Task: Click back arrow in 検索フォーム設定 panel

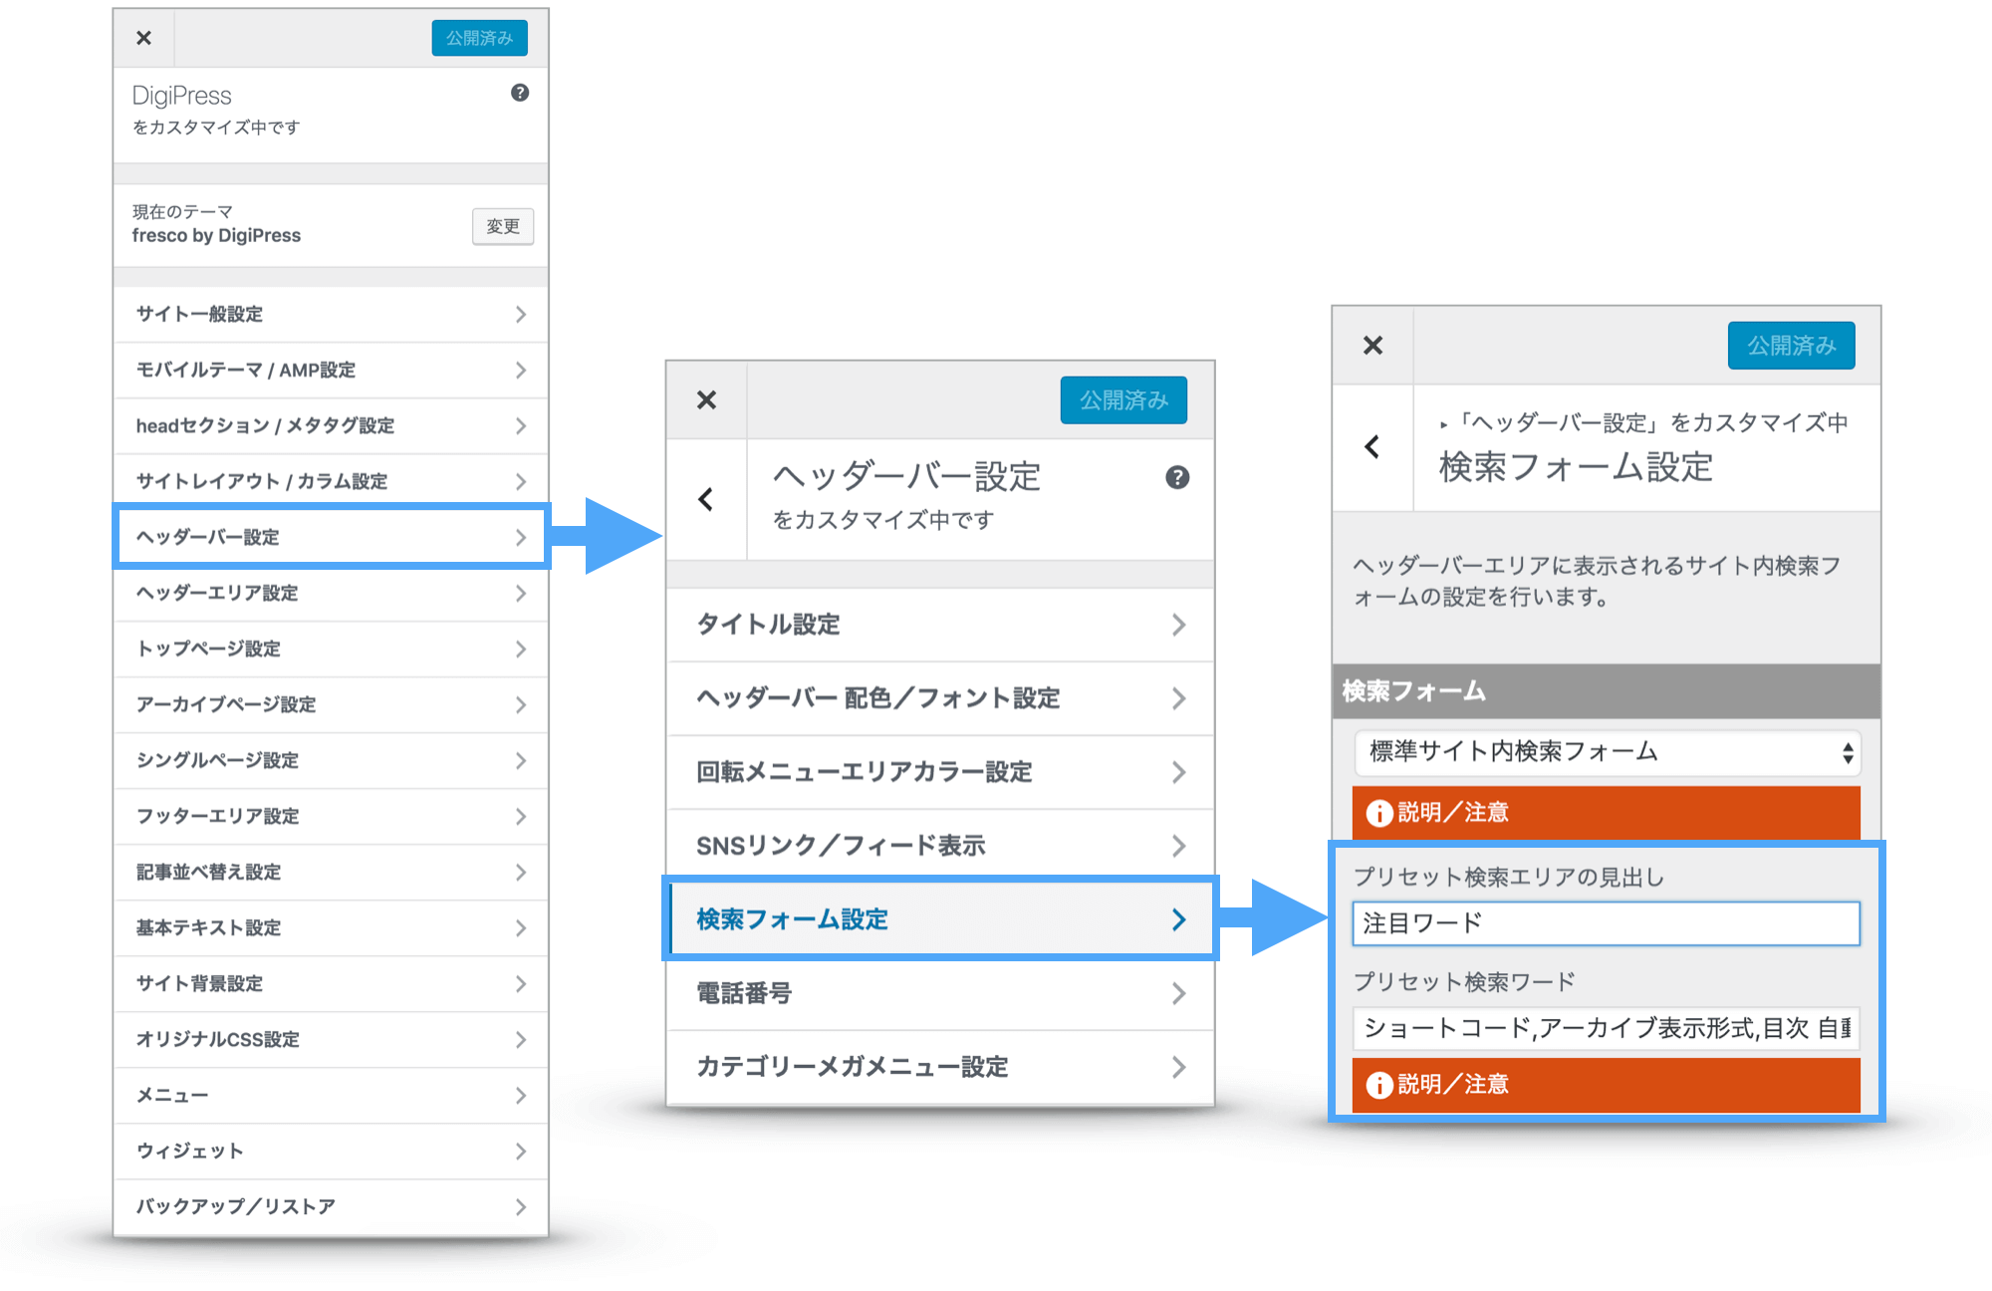Action: tap(1372, 446)
